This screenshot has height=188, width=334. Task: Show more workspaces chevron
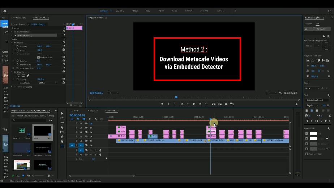pos(235,11)
